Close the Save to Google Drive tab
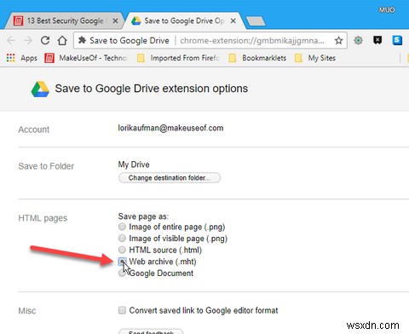409x334 pixels. (233, 20)
